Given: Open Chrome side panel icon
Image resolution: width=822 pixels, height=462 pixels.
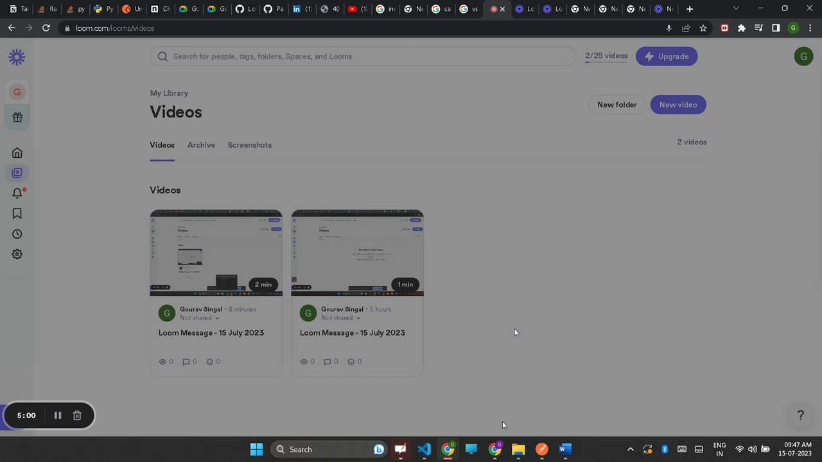Looking at the screenshot, I should [x=776, y=28].
